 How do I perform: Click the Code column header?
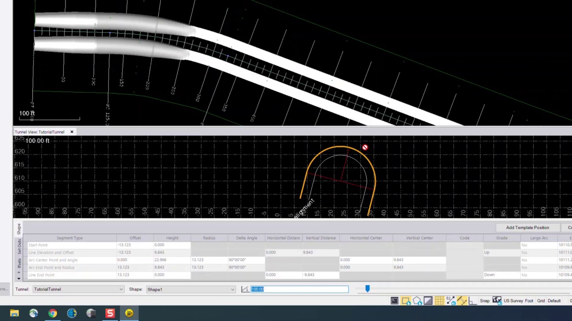tap(465, 238)
